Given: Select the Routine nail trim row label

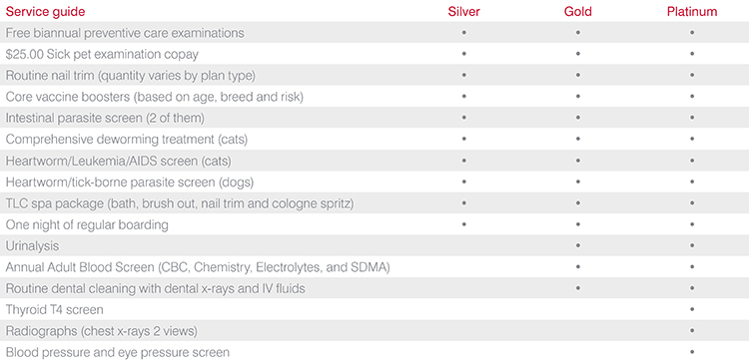Looking at the screenshot, I should pyautogui.click(x=131, y=76).
